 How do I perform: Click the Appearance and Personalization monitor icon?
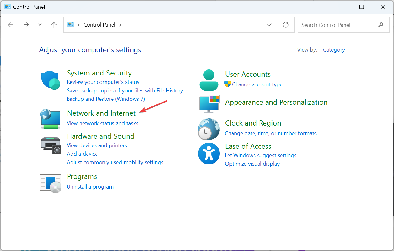(209, 104)
